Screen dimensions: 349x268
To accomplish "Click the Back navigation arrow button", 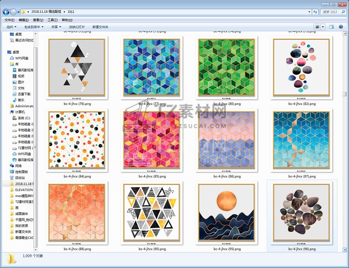I will coord(6,12).
